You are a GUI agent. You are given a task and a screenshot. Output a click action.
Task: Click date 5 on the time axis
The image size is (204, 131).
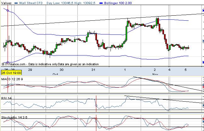[x=185, y=70]
